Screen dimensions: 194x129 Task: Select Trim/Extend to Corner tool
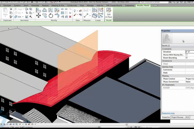(57, 16)
